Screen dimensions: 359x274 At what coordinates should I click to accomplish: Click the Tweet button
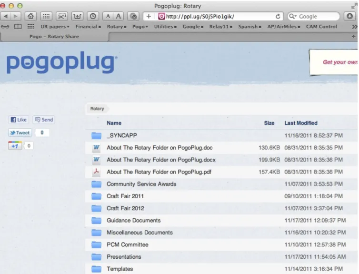pyautogui.click(x=20, y=132)
